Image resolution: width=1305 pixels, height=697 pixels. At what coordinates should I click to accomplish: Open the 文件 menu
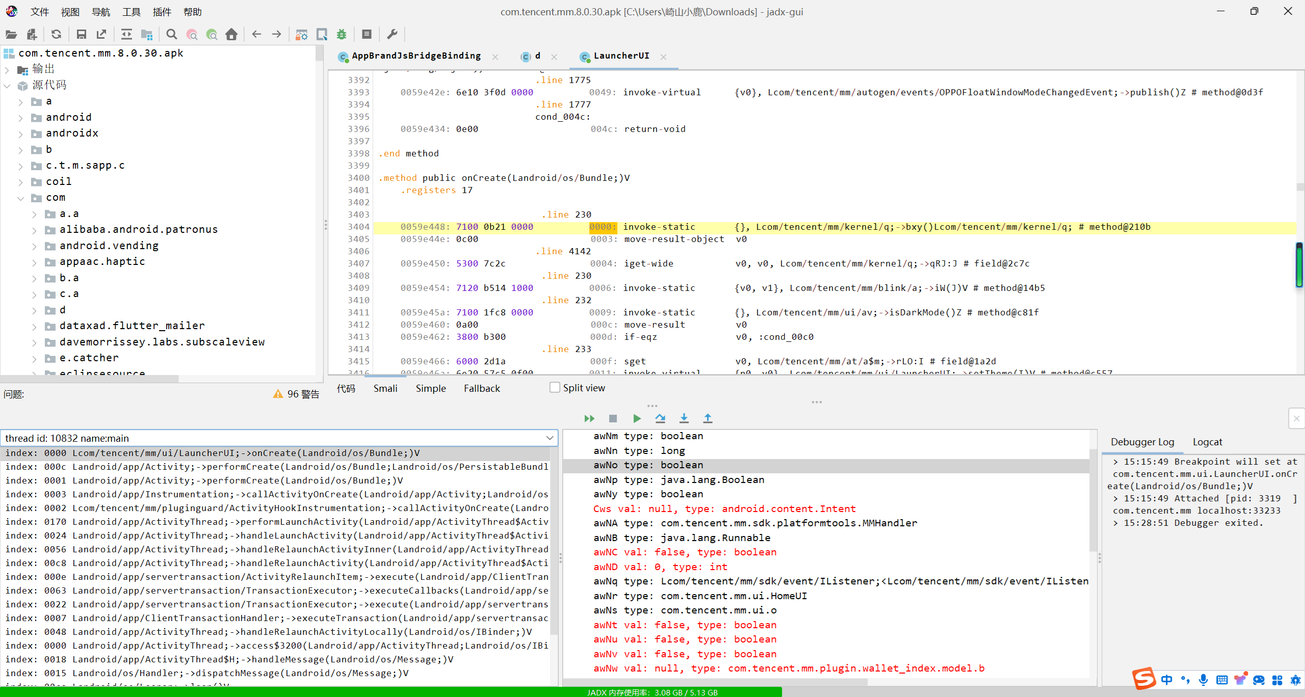[x=39, y=12]
